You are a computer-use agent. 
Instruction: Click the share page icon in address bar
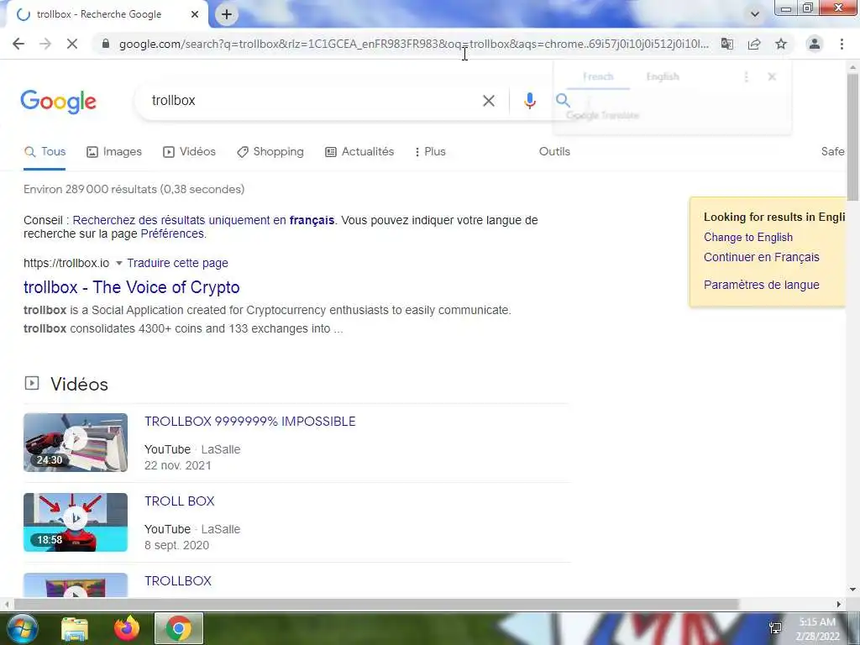coord(754,44)
